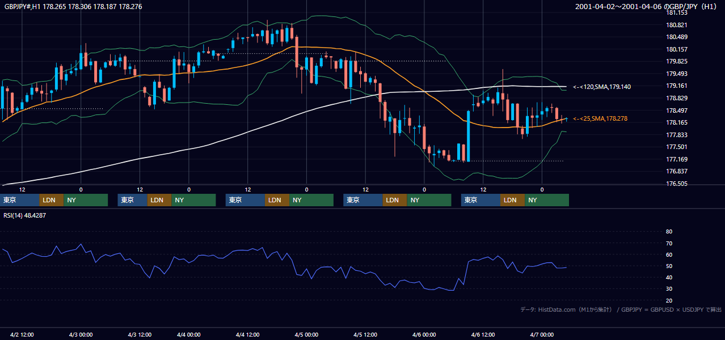Click the HistData.com data source note
The image size is (725, 340).
point(621,309)
